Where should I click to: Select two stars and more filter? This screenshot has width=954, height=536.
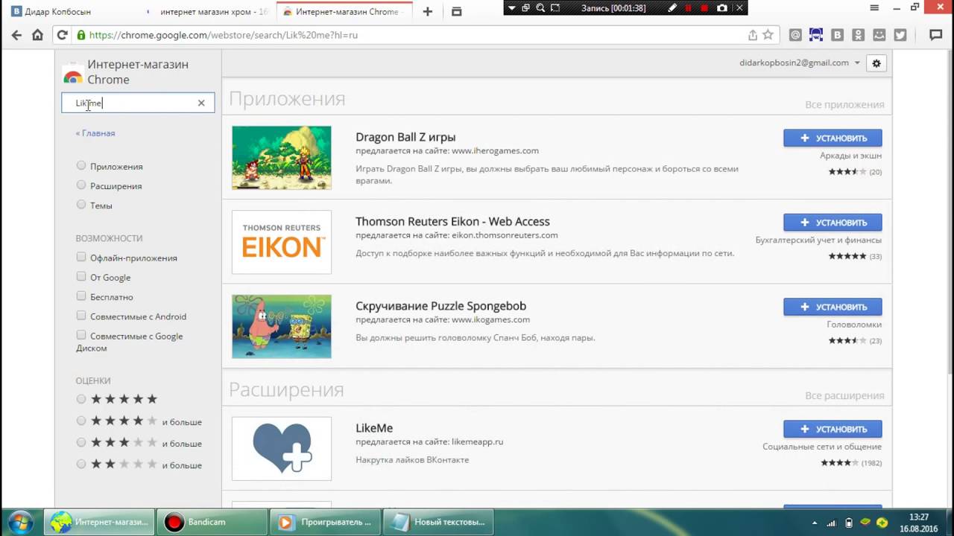coord(81,464)
